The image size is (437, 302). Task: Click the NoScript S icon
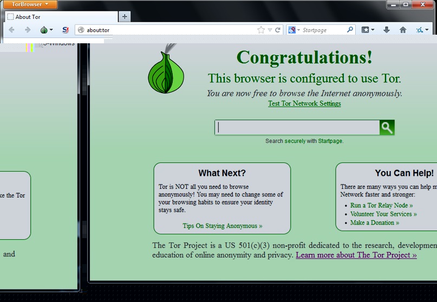click(66, 30)
